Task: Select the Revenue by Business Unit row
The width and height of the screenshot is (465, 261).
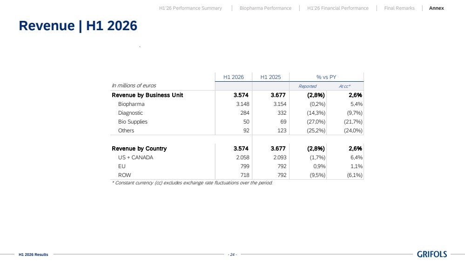Action: [x=237, y=95]
